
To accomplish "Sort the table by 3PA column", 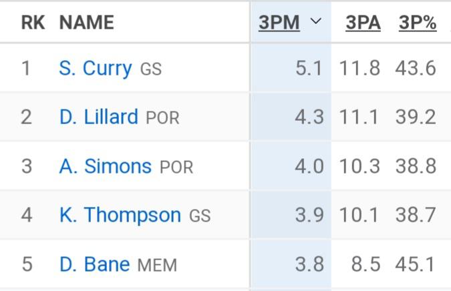I will point(363,23).
